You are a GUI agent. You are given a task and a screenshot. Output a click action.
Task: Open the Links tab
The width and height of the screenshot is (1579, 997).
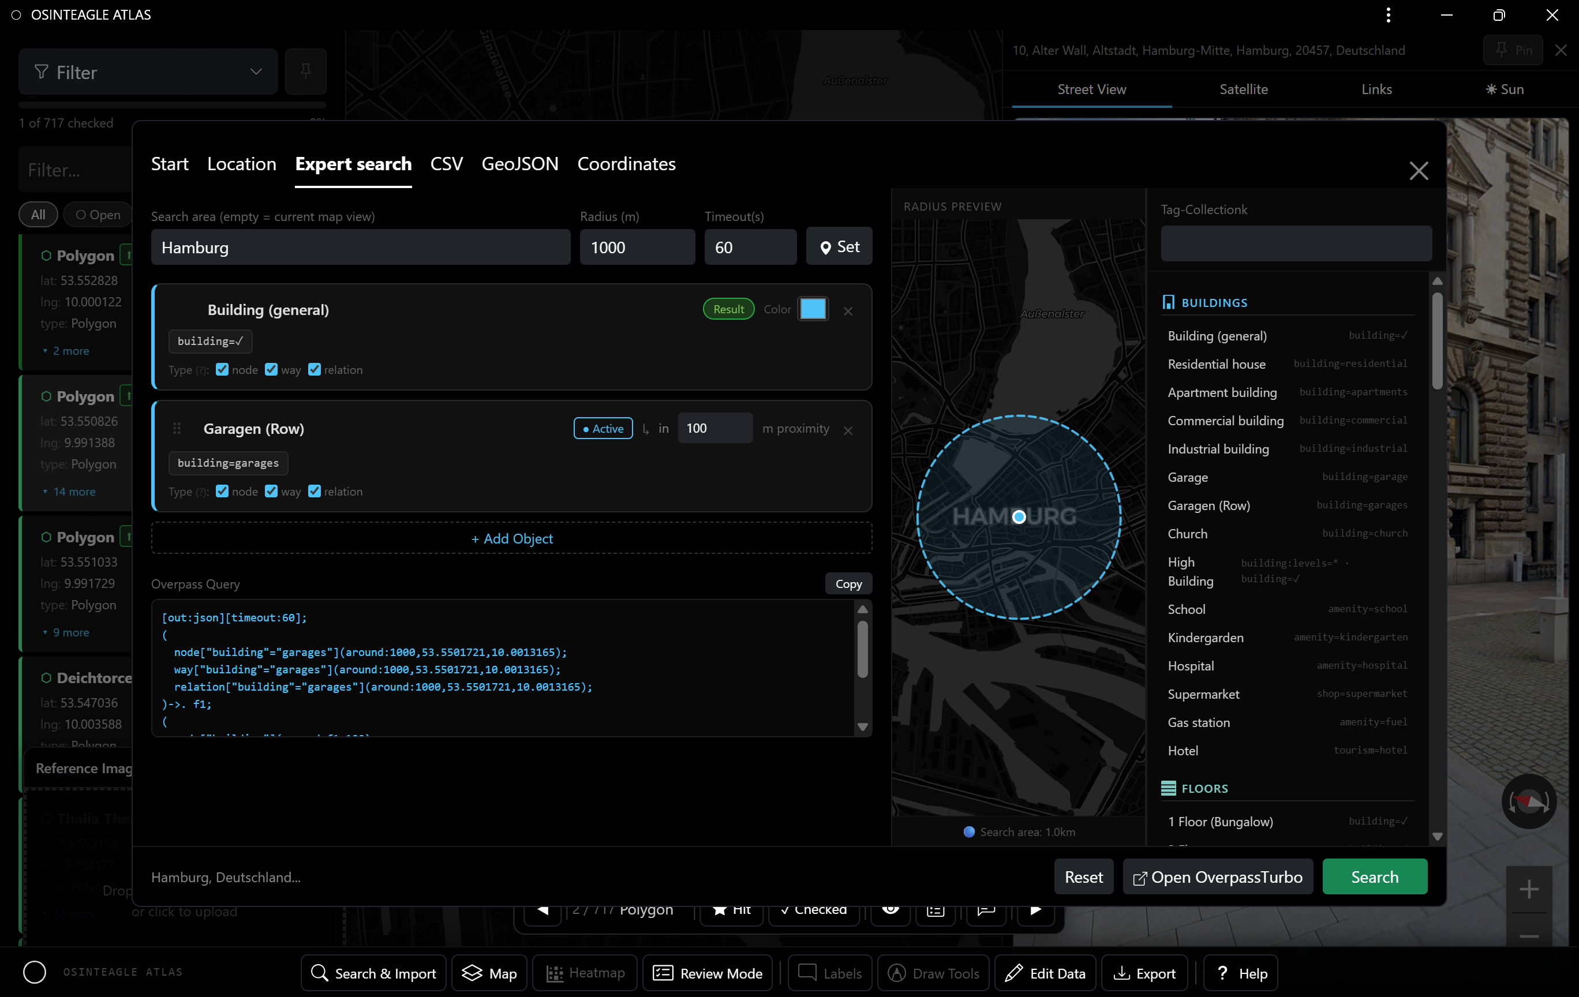[1376, 89]
